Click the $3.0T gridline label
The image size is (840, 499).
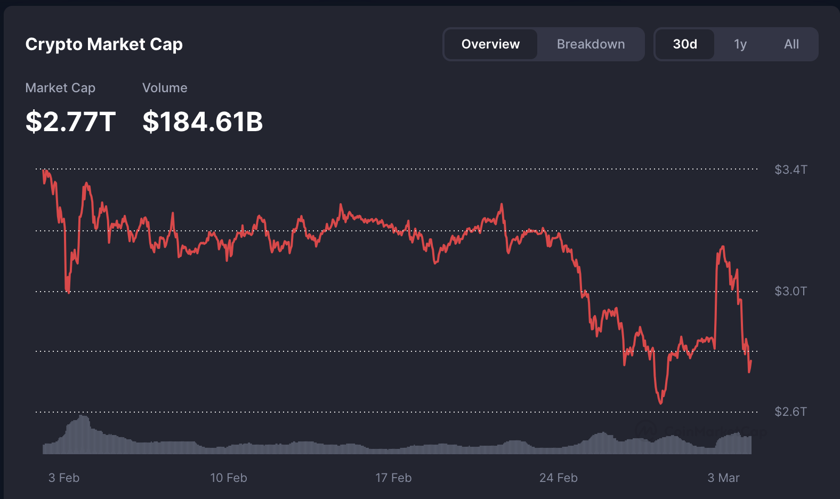792,291
